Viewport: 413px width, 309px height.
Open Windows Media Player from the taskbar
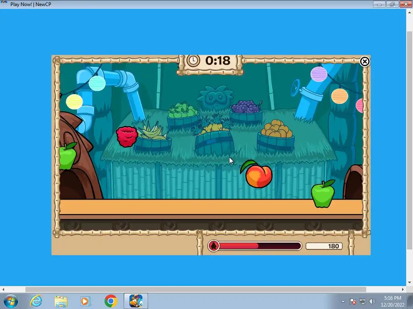[x=86, y=301]
